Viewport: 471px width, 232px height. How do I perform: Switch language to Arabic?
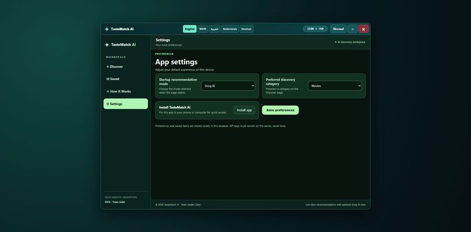click(214, 29)
